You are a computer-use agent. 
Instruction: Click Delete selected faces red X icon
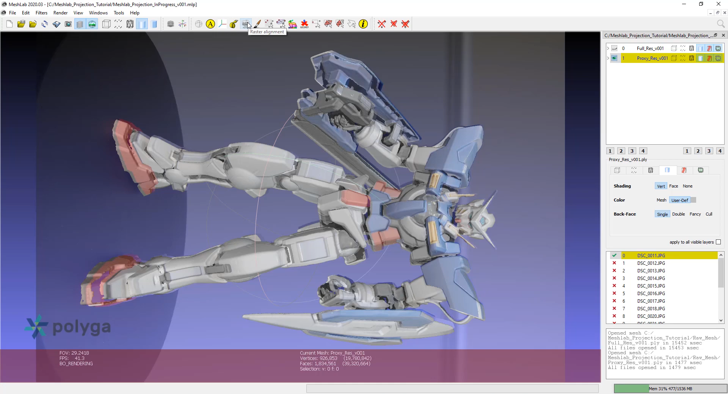coord(394,24)
